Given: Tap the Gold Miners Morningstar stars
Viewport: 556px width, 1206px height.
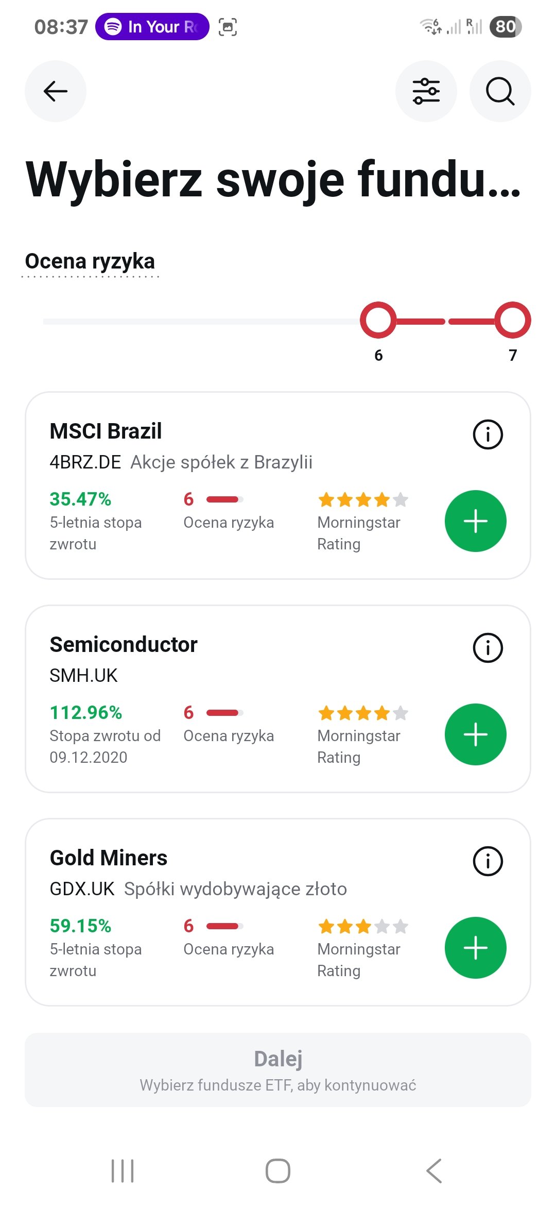Looking at the screenshot, I should 363,927.
